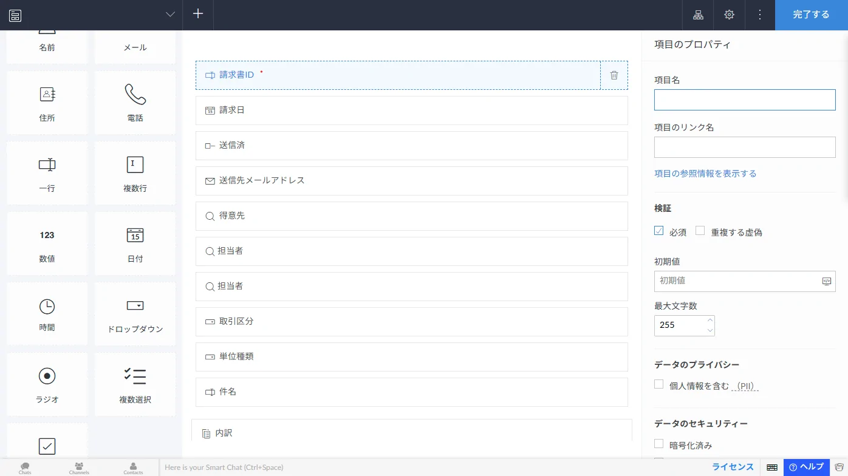The width and height of the screenshot is (848, 476).
Task: Enable the 重複する虚偽 checkbox
Action: [x=700, y=231]
